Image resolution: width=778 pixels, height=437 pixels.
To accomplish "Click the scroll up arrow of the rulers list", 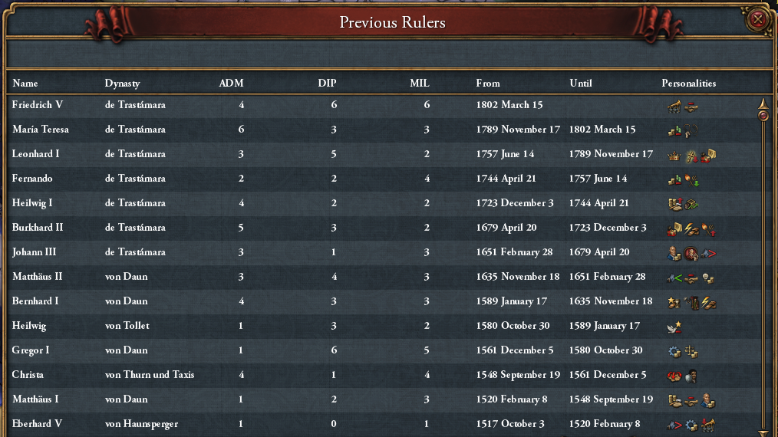I will [x=763, y=101].
